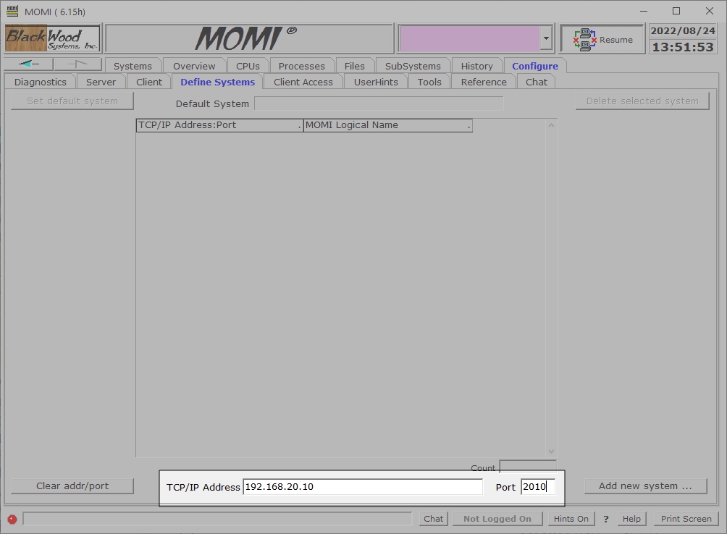Click the forward navigation arrow button

[x=78, y=64]
